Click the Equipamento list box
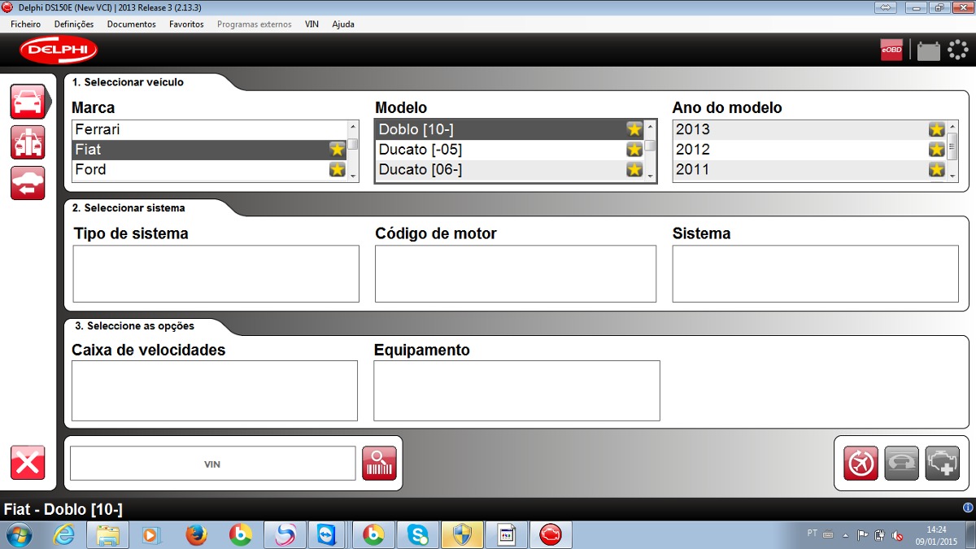 point(516,391)
